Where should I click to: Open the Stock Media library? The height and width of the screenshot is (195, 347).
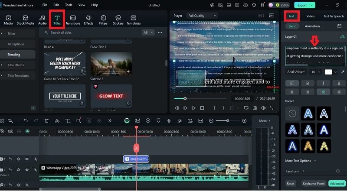(x=25, y=20)
